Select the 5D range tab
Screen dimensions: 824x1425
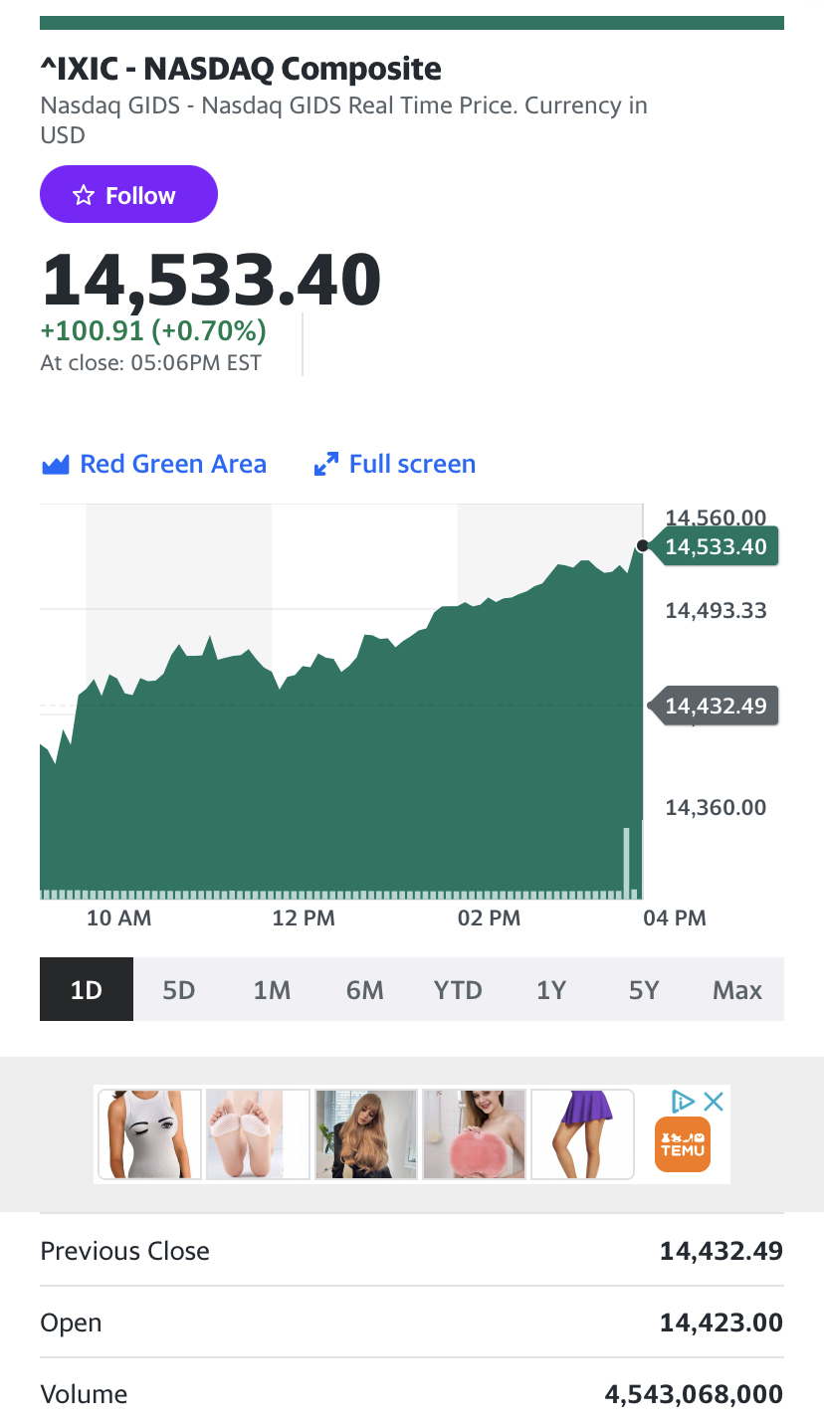coord(179,989)
